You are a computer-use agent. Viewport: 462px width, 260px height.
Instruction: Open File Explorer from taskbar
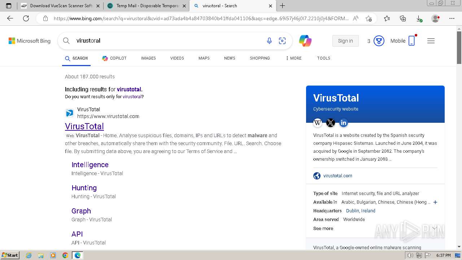click(41, 255)
